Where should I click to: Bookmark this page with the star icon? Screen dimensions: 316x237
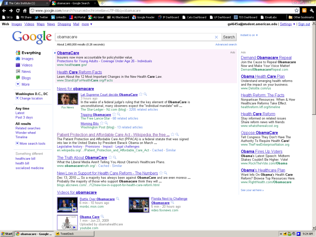(297, 10)
